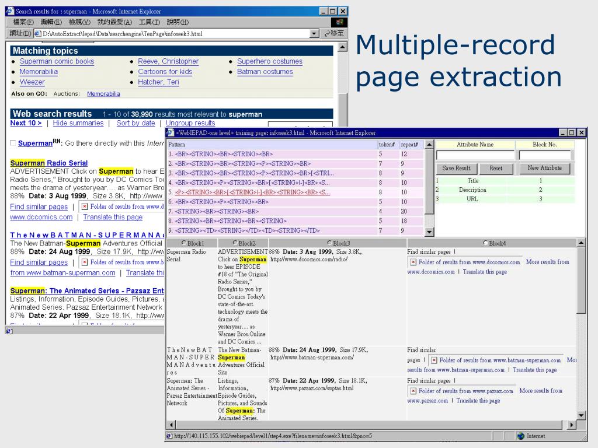Screen dimensions: 598x448
Task: Click the Windows logo throbber in the search window
Action: click(x=339, y=22)
